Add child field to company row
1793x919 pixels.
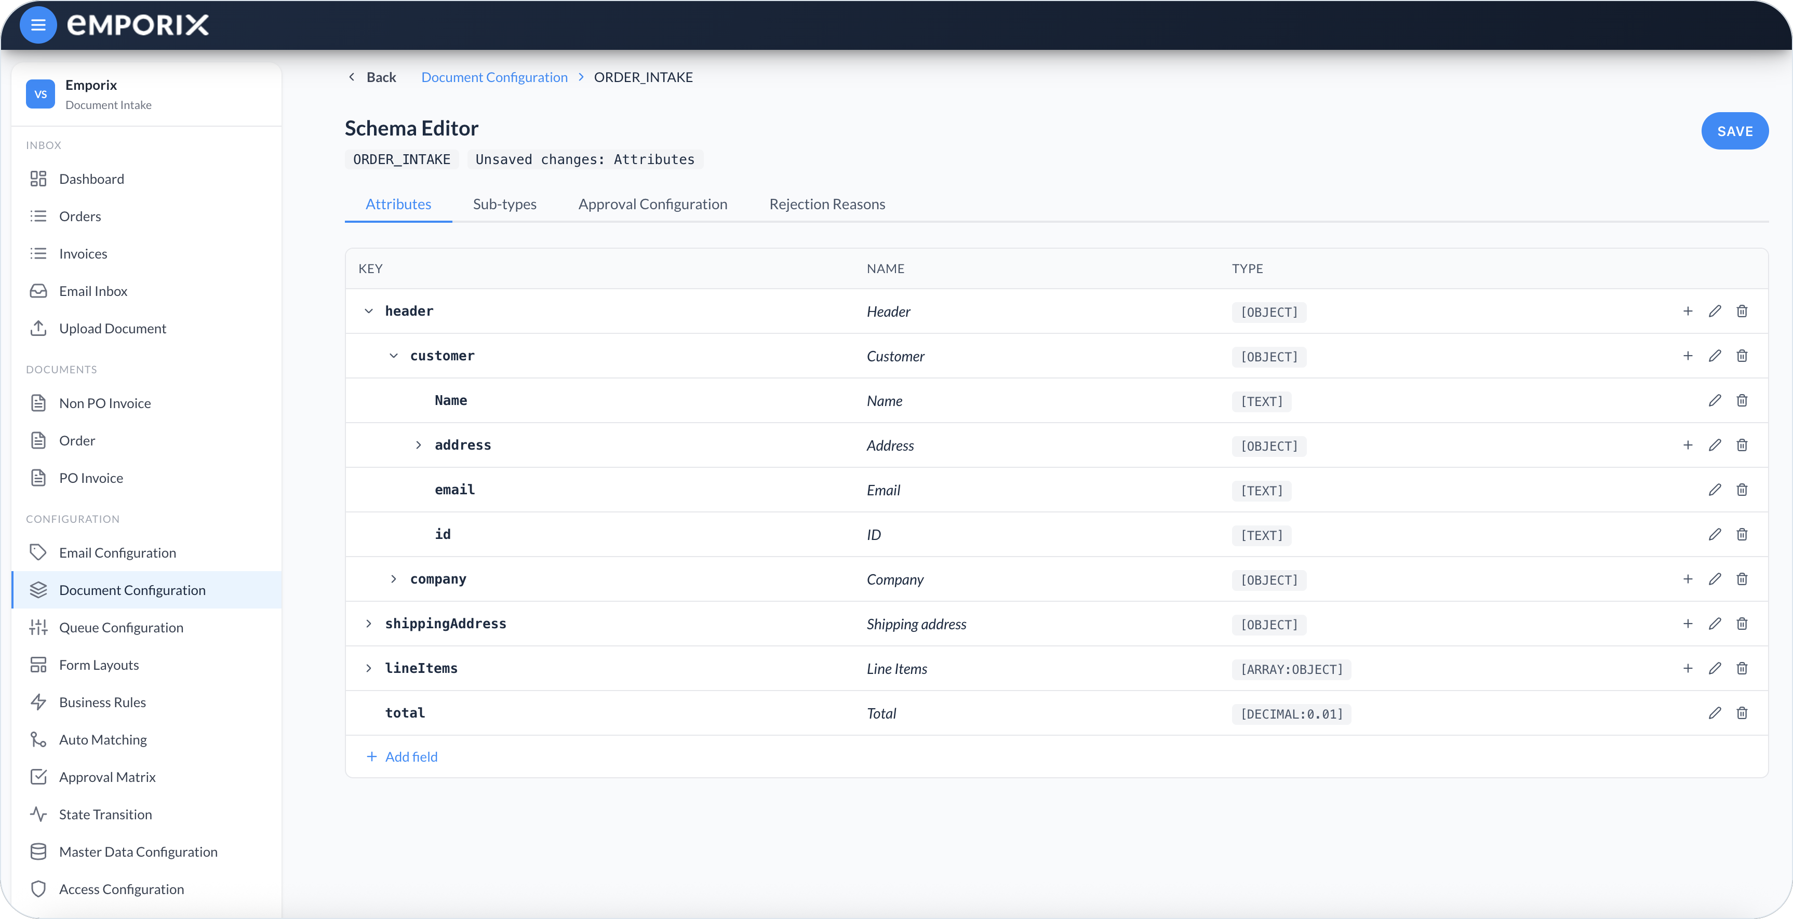click(1688, 579)
